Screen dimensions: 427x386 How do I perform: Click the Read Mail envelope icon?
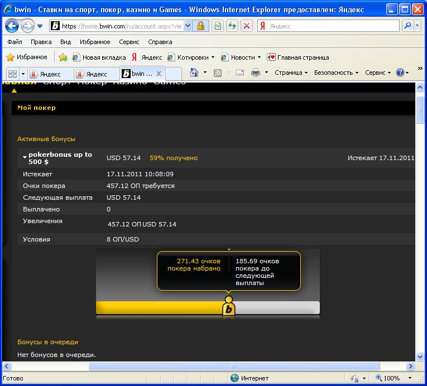point(240,73)
